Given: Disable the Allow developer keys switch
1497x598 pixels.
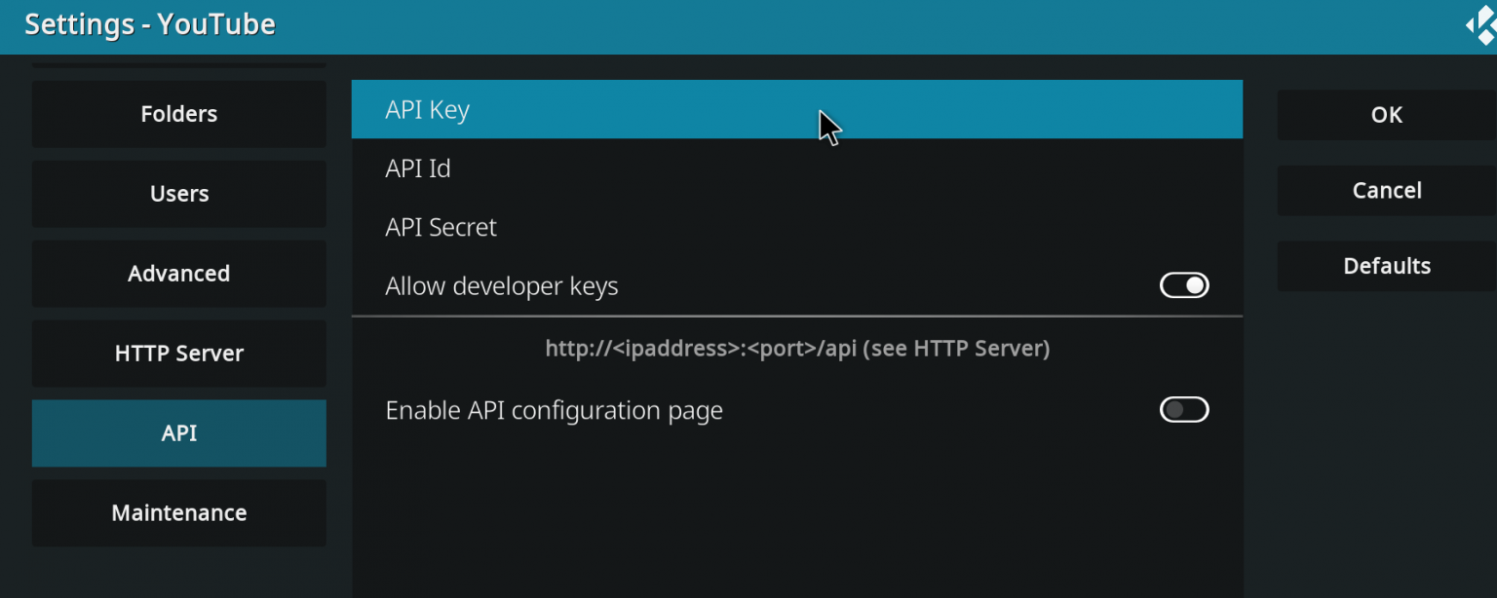Looking at the screenshot, I should (x=1183, y=284).
